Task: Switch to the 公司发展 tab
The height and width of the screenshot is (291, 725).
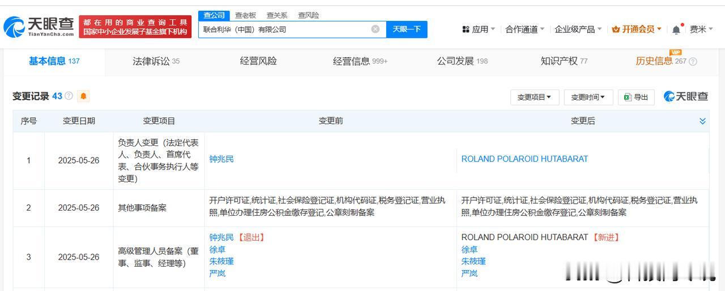Action: (x=462, y=61)
